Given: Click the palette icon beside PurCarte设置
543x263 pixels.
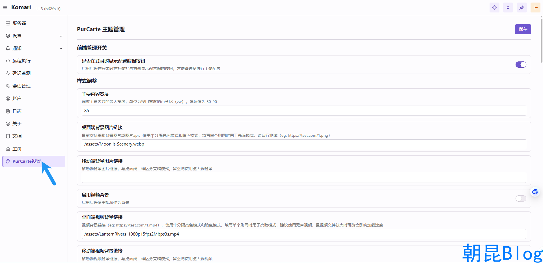Looking at the screenshot, I should tap(8, 161).
